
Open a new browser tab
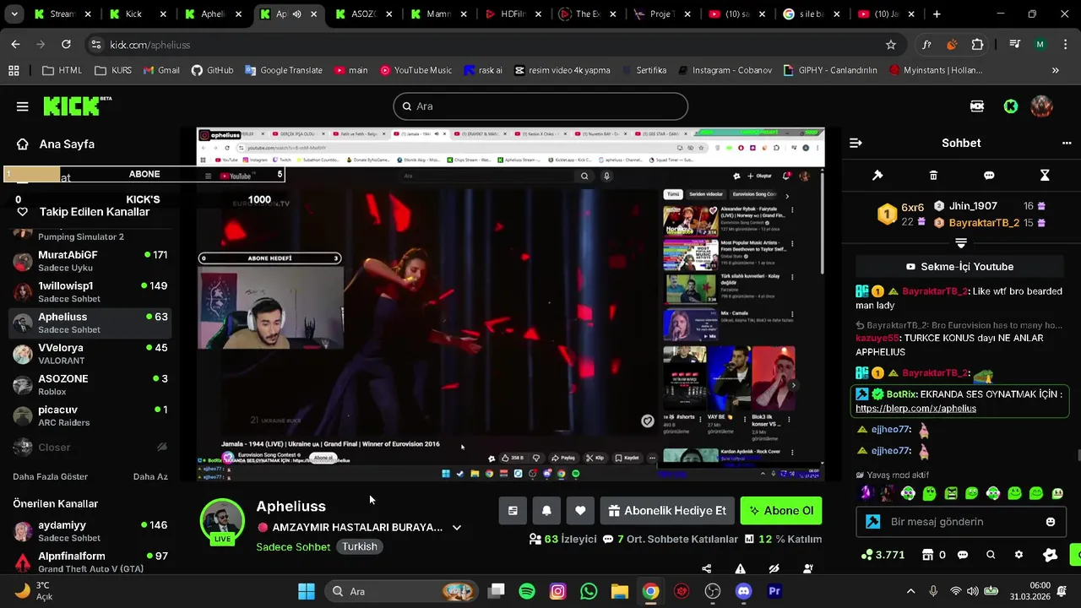coord(937,14)
